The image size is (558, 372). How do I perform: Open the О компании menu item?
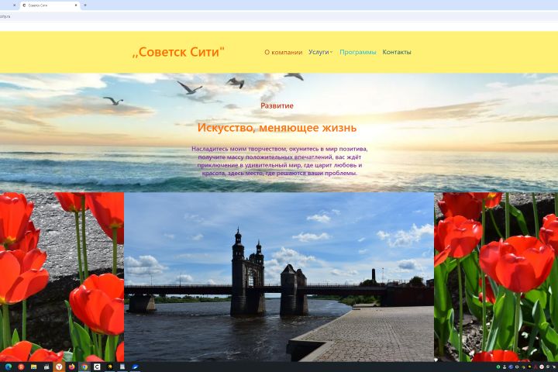tap(284, 53)
